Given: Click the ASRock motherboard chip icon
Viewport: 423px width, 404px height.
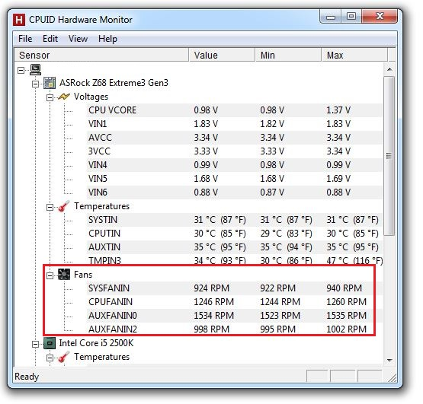Looking at the screenshot, I should point(50,83).
